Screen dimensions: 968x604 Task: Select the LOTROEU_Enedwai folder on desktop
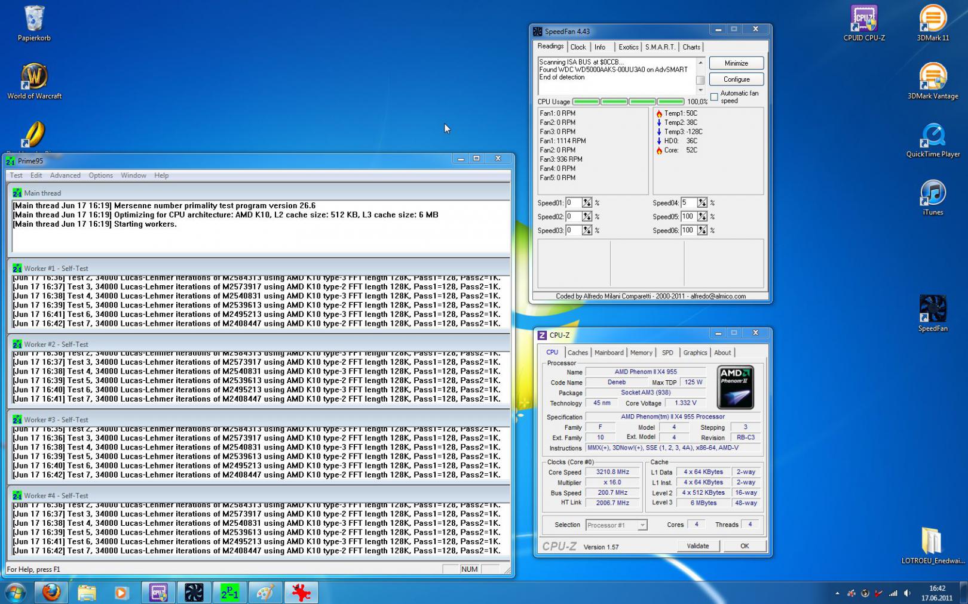933,546
